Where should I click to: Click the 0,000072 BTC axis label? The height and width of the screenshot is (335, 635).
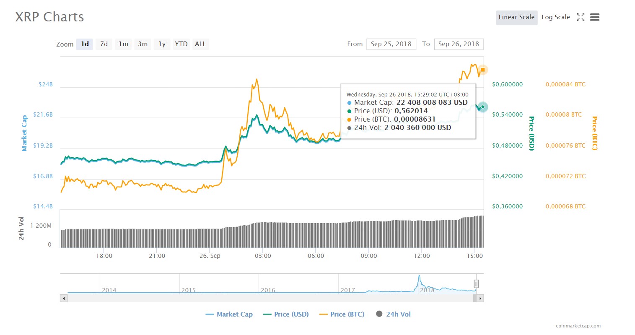click(x=565, y=176)
